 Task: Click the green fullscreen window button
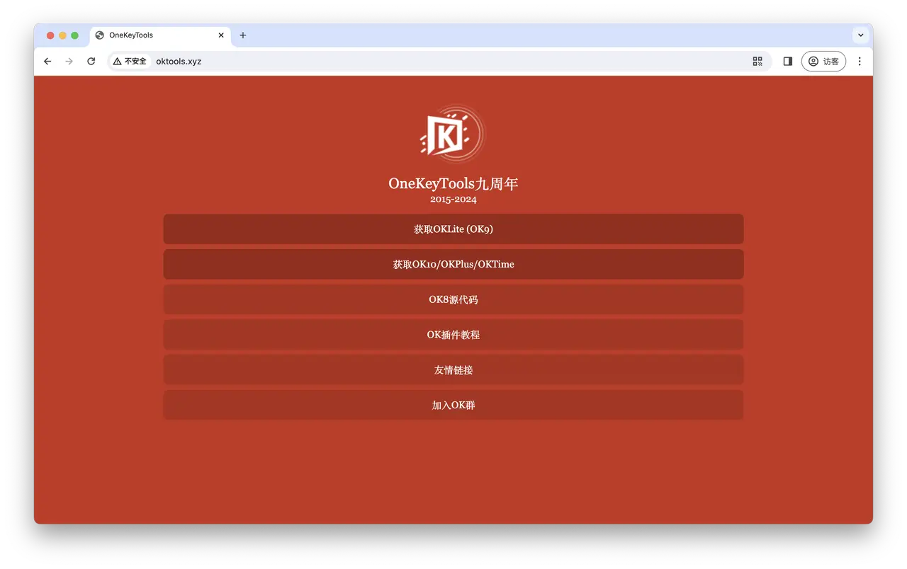pyautogui.click(x=74, y=35)
